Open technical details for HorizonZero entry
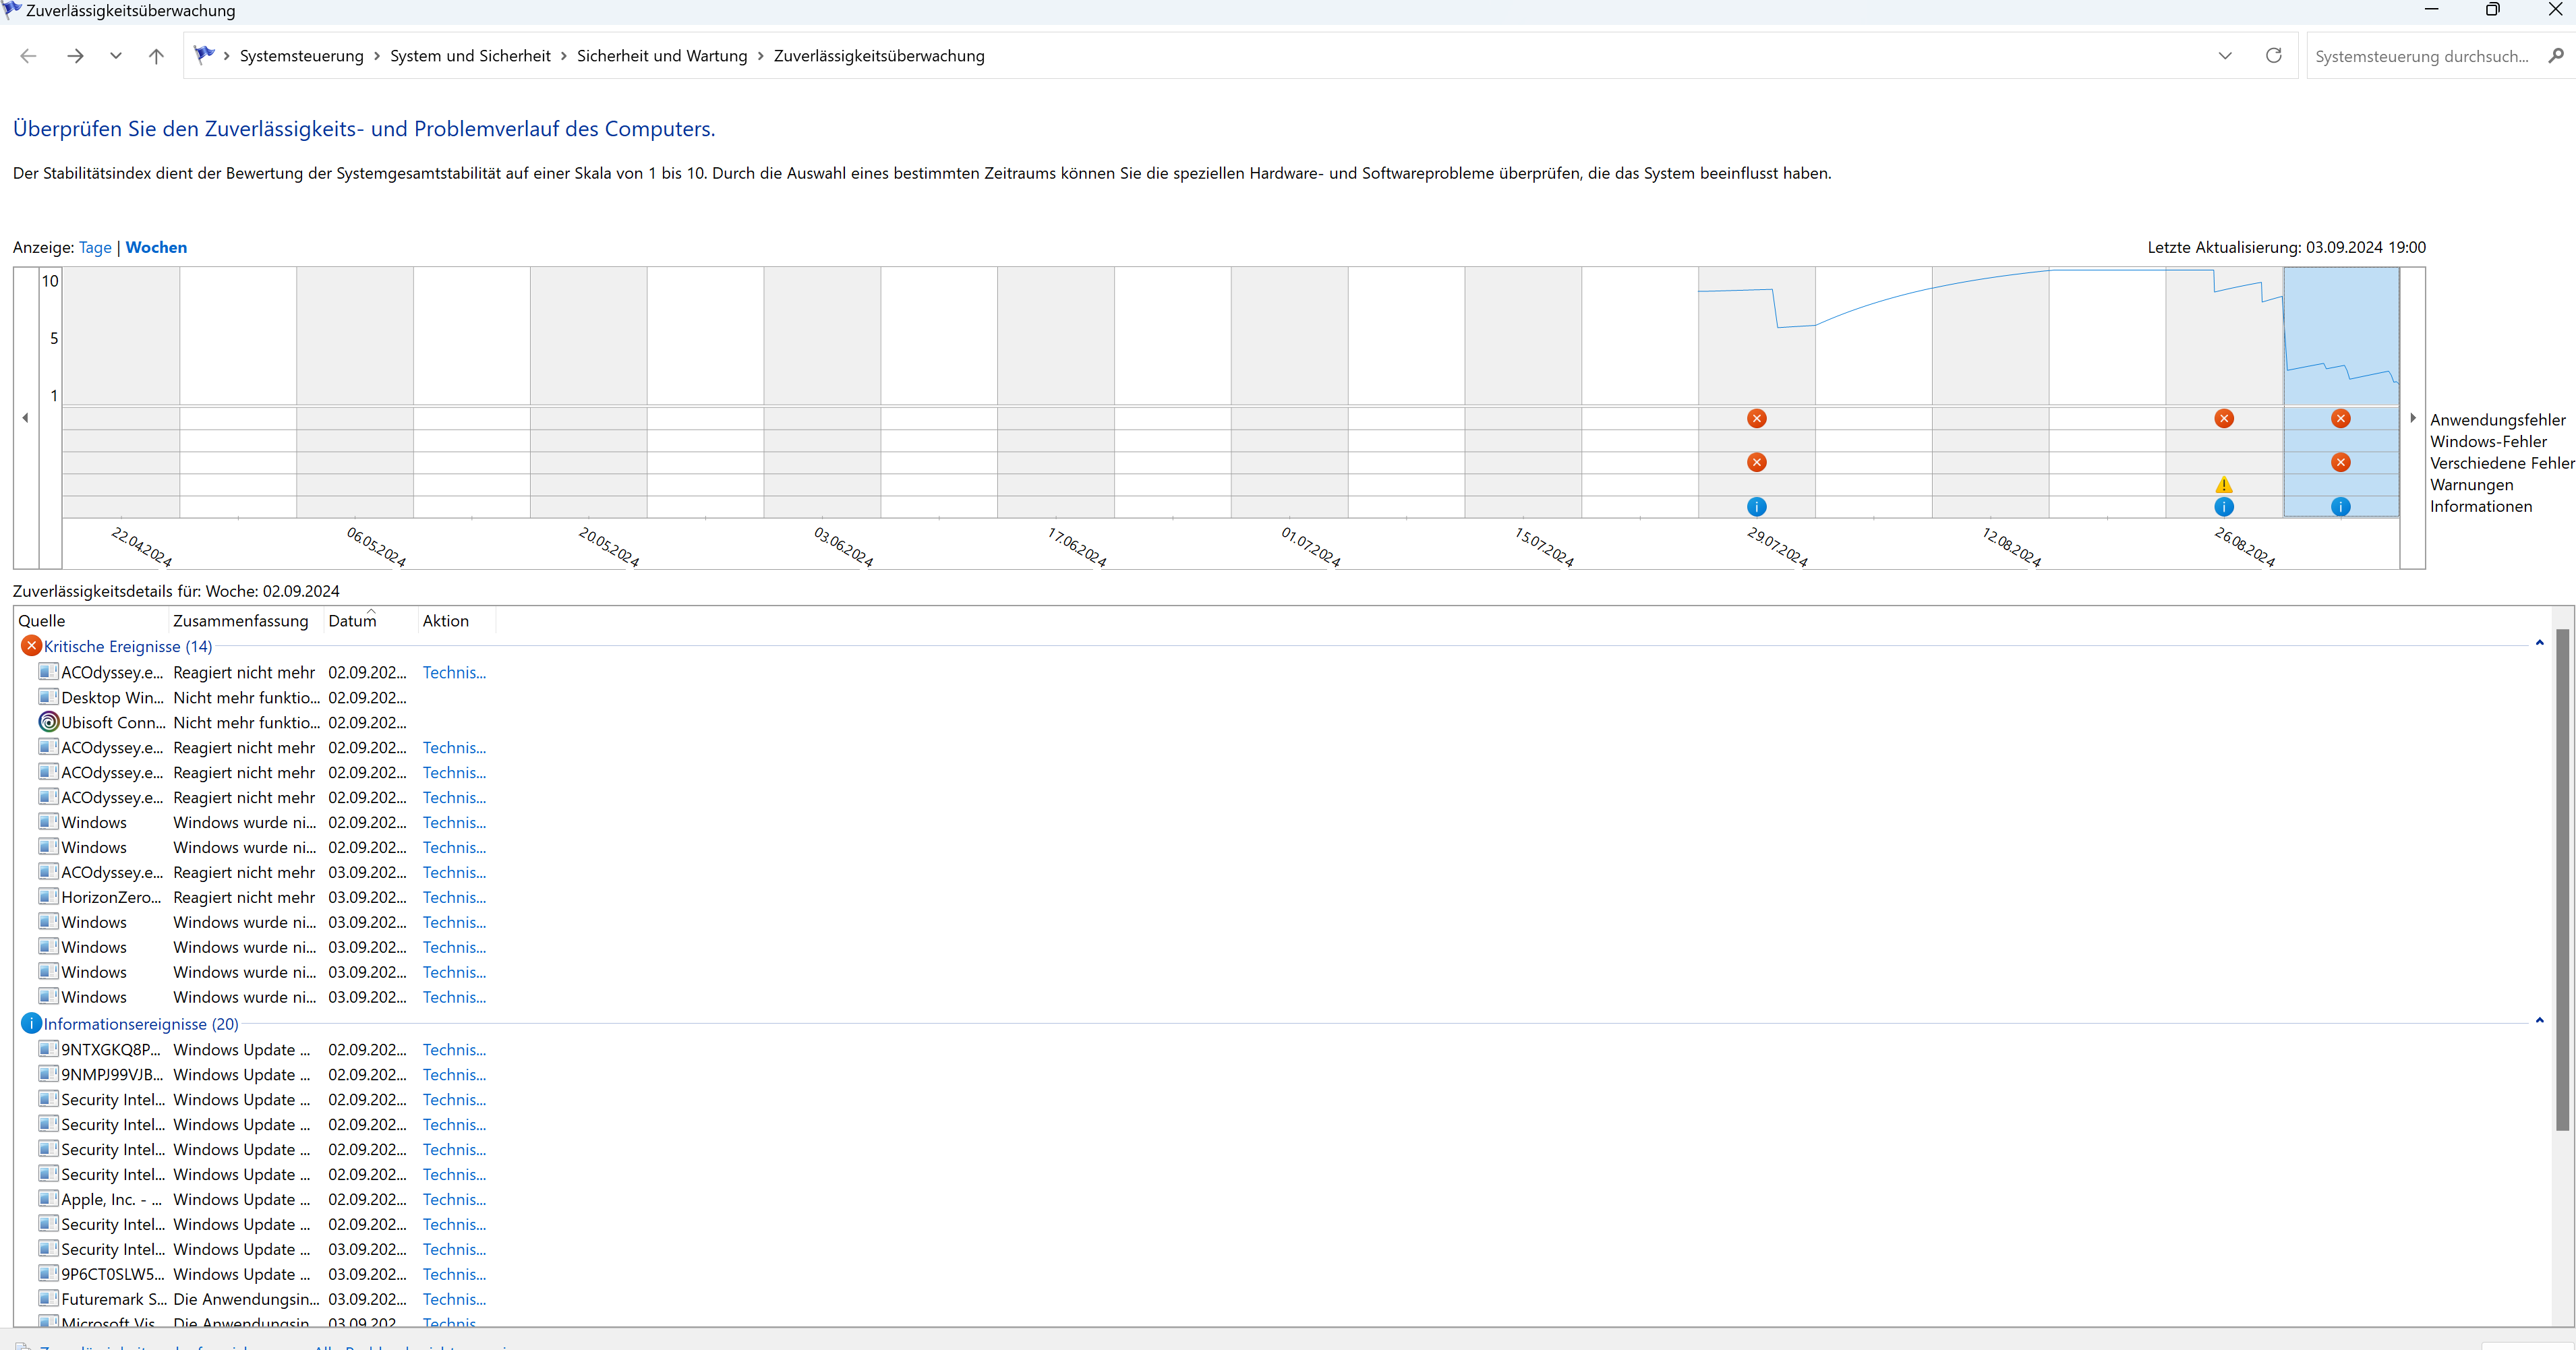The image size is (2576, 1350). [x=454, y=897]
